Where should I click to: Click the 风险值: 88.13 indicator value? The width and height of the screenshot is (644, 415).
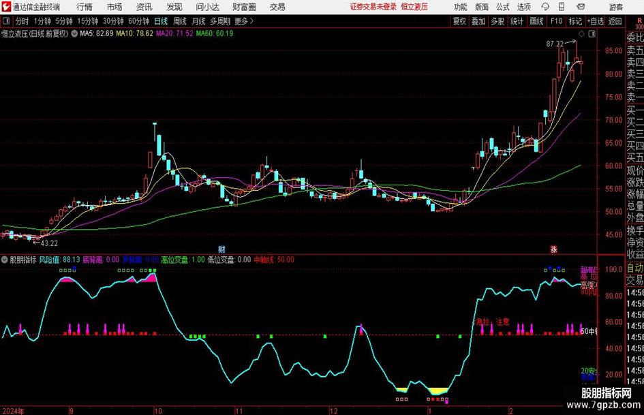tap(59, 260)
